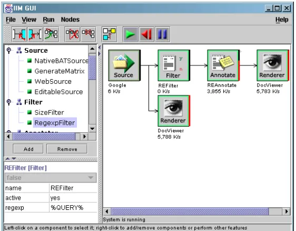Image resolution: width=296 pixels, height=231 pixels.
Task: Click the remove connection toolbar icon
Action: coord(88,34)
